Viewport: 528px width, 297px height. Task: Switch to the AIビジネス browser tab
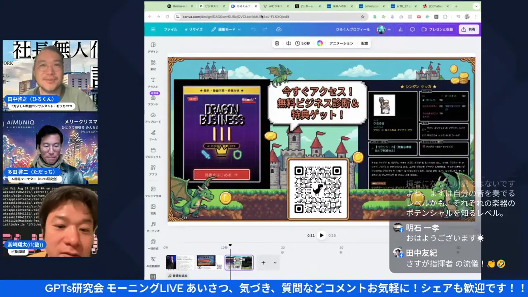tap(274, 6)
